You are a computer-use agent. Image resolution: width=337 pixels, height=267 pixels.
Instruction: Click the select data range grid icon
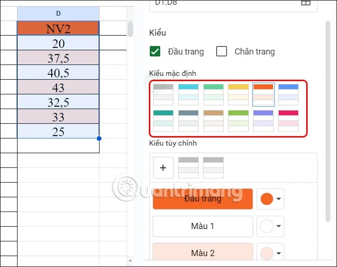(306, 3)
